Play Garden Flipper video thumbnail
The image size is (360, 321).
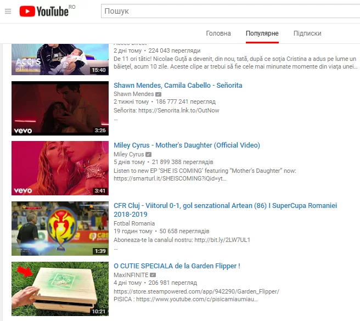click(60, 289)
